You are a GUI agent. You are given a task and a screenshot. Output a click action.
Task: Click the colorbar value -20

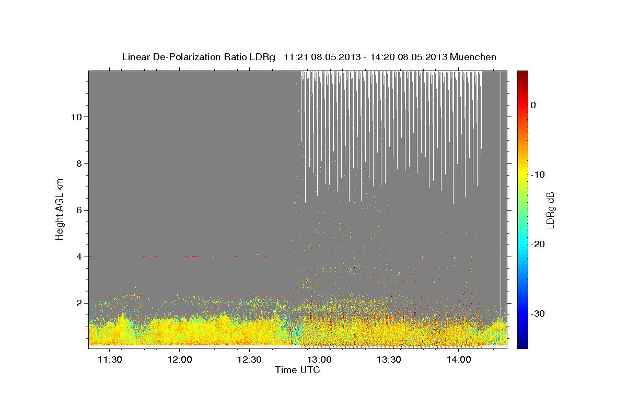pos(538,244)
